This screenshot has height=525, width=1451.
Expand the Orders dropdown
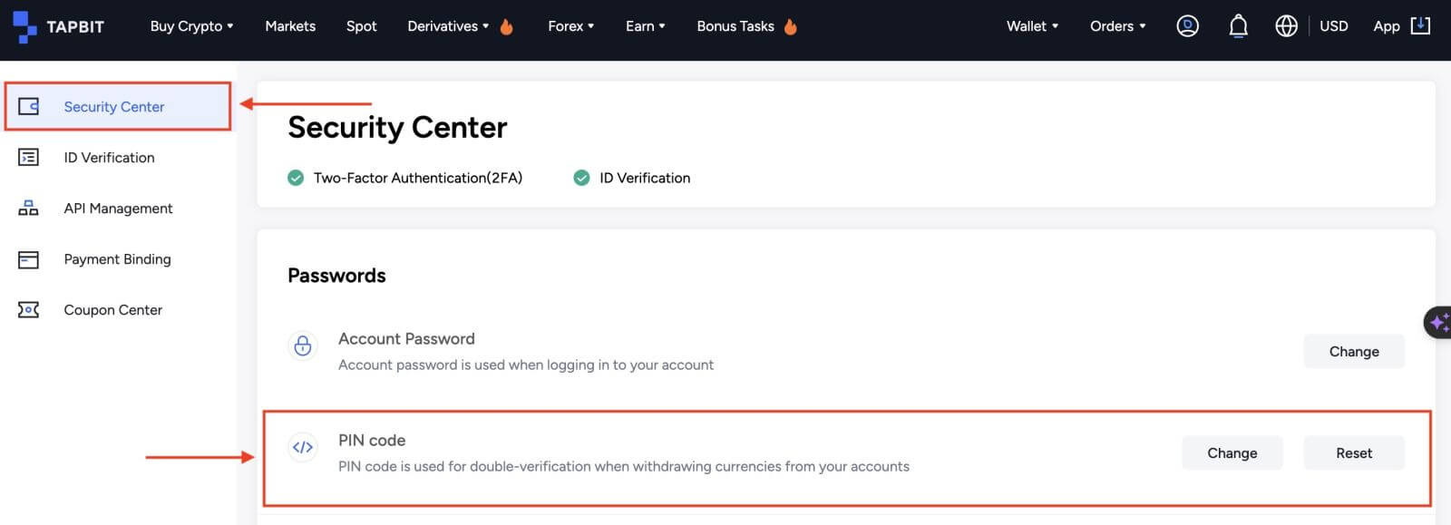(x=1117, y=26)
